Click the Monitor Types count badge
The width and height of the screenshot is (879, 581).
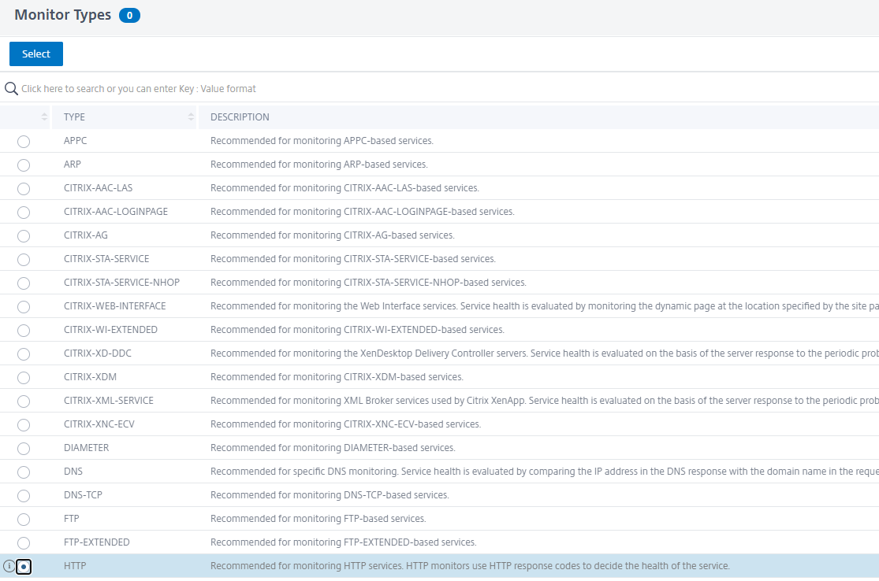(129, 16)
